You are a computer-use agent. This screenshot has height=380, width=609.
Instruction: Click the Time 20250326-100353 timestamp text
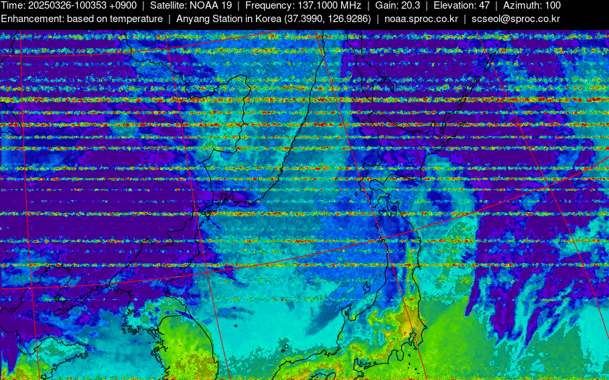click(x=68, y=5)
